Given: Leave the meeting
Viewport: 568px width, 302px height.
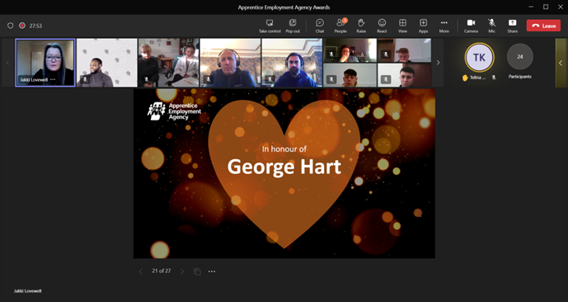Looking at the screenshot, I should [x=543, y=26].
